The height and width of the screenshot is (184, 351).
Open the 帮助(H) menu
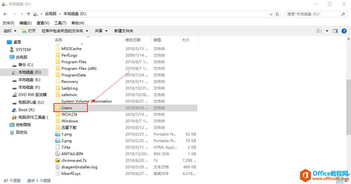[x=78, y=23]
